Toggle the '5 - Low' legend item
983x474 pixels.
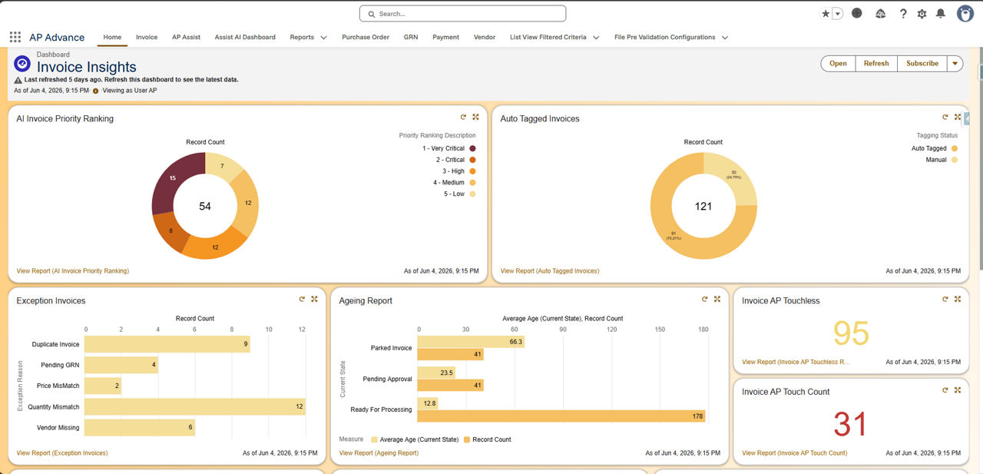[459, 194]
